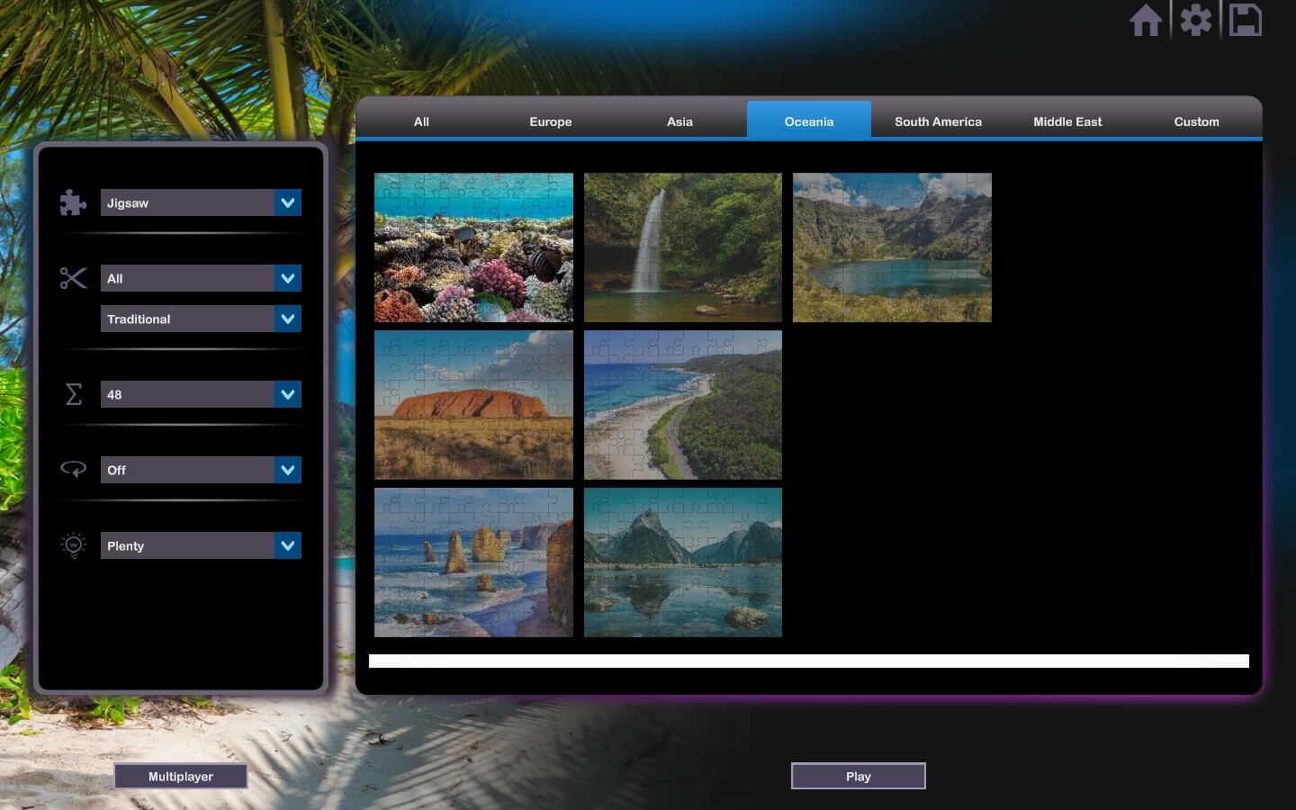Open the Jigsaw game mode dropdown
The width and height of the screenshot is (1296, 810).
201,202
